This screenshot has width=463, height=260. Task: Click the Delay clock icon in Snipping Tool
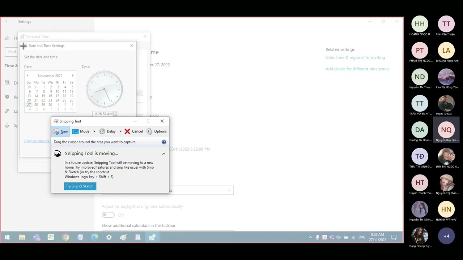point(102,131)
